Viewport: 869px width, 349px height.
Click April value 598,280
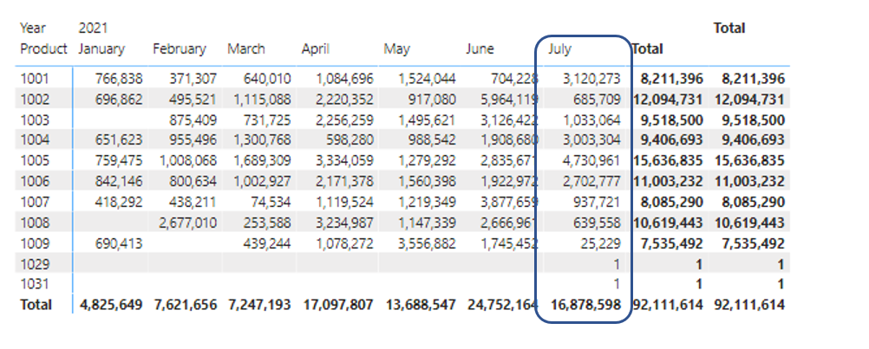point(350,140)
